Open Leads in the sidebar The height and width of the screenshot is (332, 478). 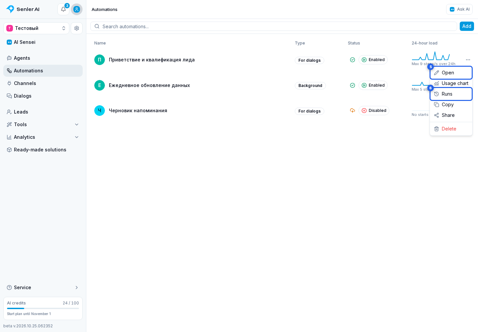coord(43,112)
